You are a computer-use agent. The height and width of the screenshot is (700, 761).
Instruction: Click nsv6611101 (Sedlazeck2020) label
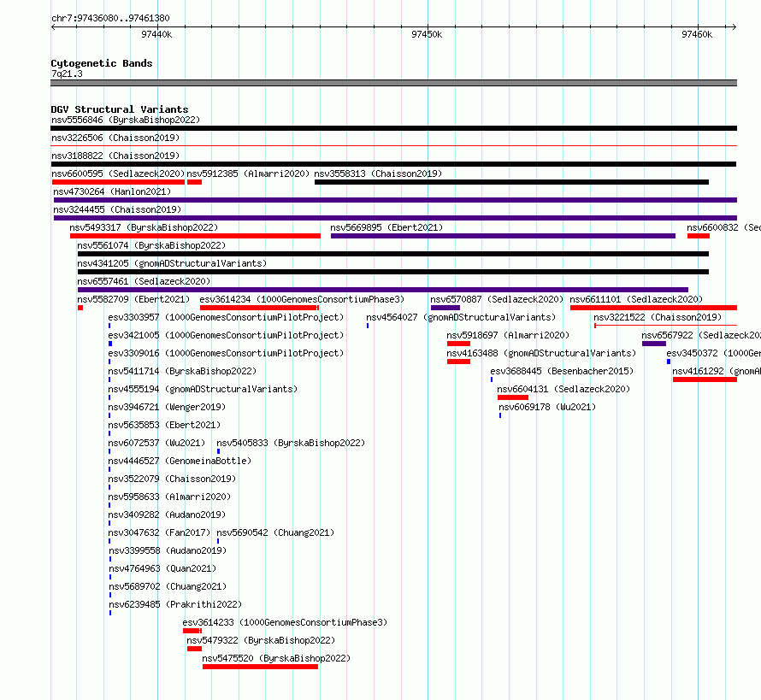(x=636, y=299)
